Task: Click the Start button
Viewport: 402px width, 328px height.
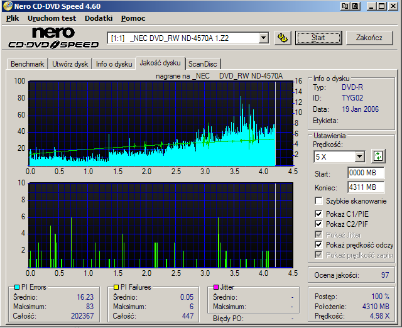Action: pyautogui.click(x=318, y=38)
